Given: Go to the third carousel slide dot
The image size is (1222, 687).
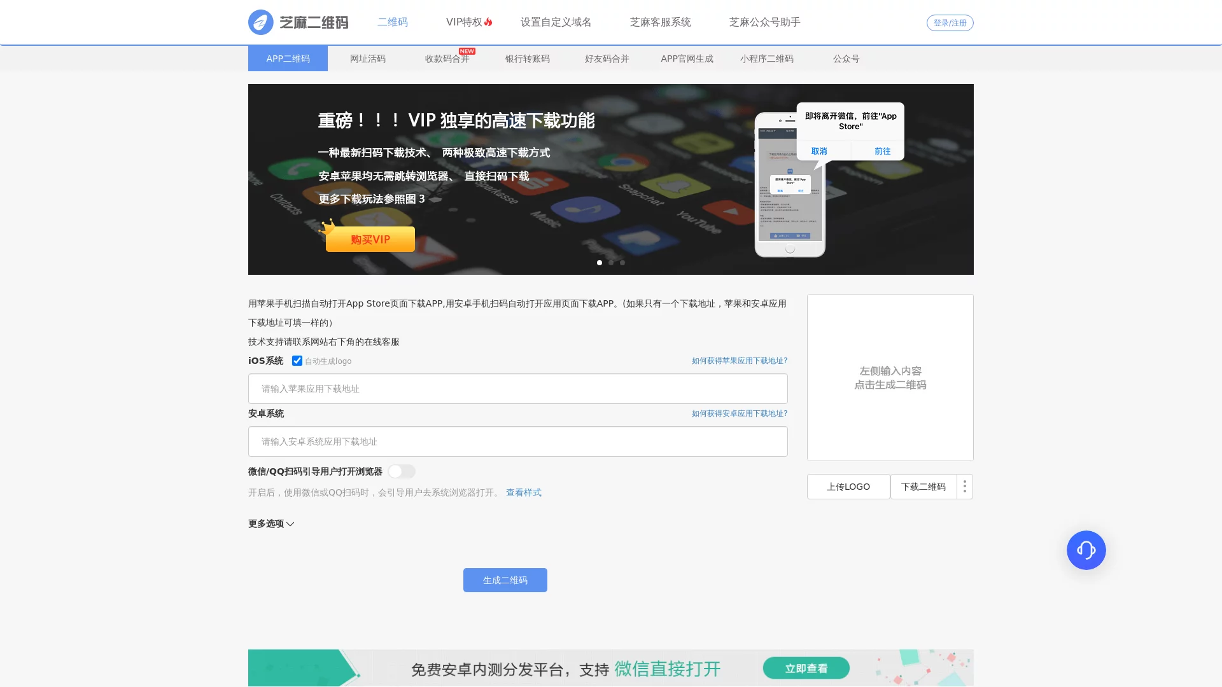Looking at the screenshot, I should (x=622, y=263).
